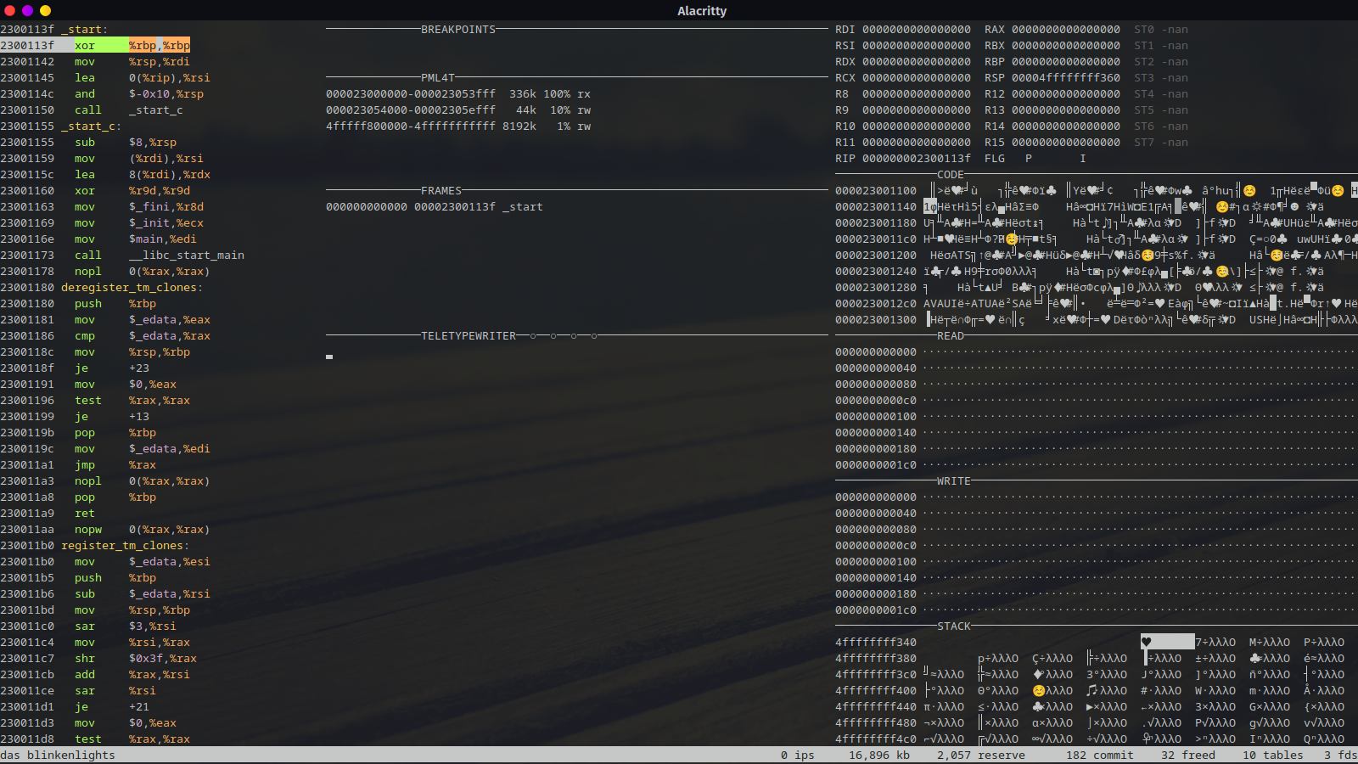Click the WRITE memory panel heading

click(x=954, y=481)
